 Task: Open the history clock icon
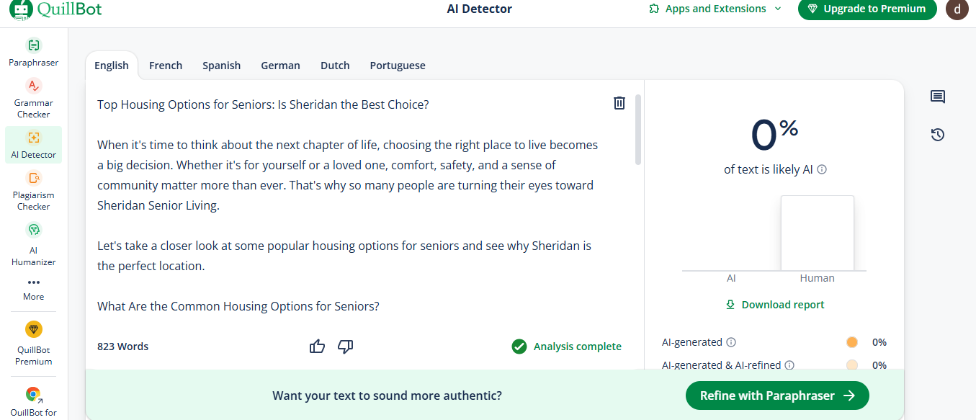pos(938,135)
